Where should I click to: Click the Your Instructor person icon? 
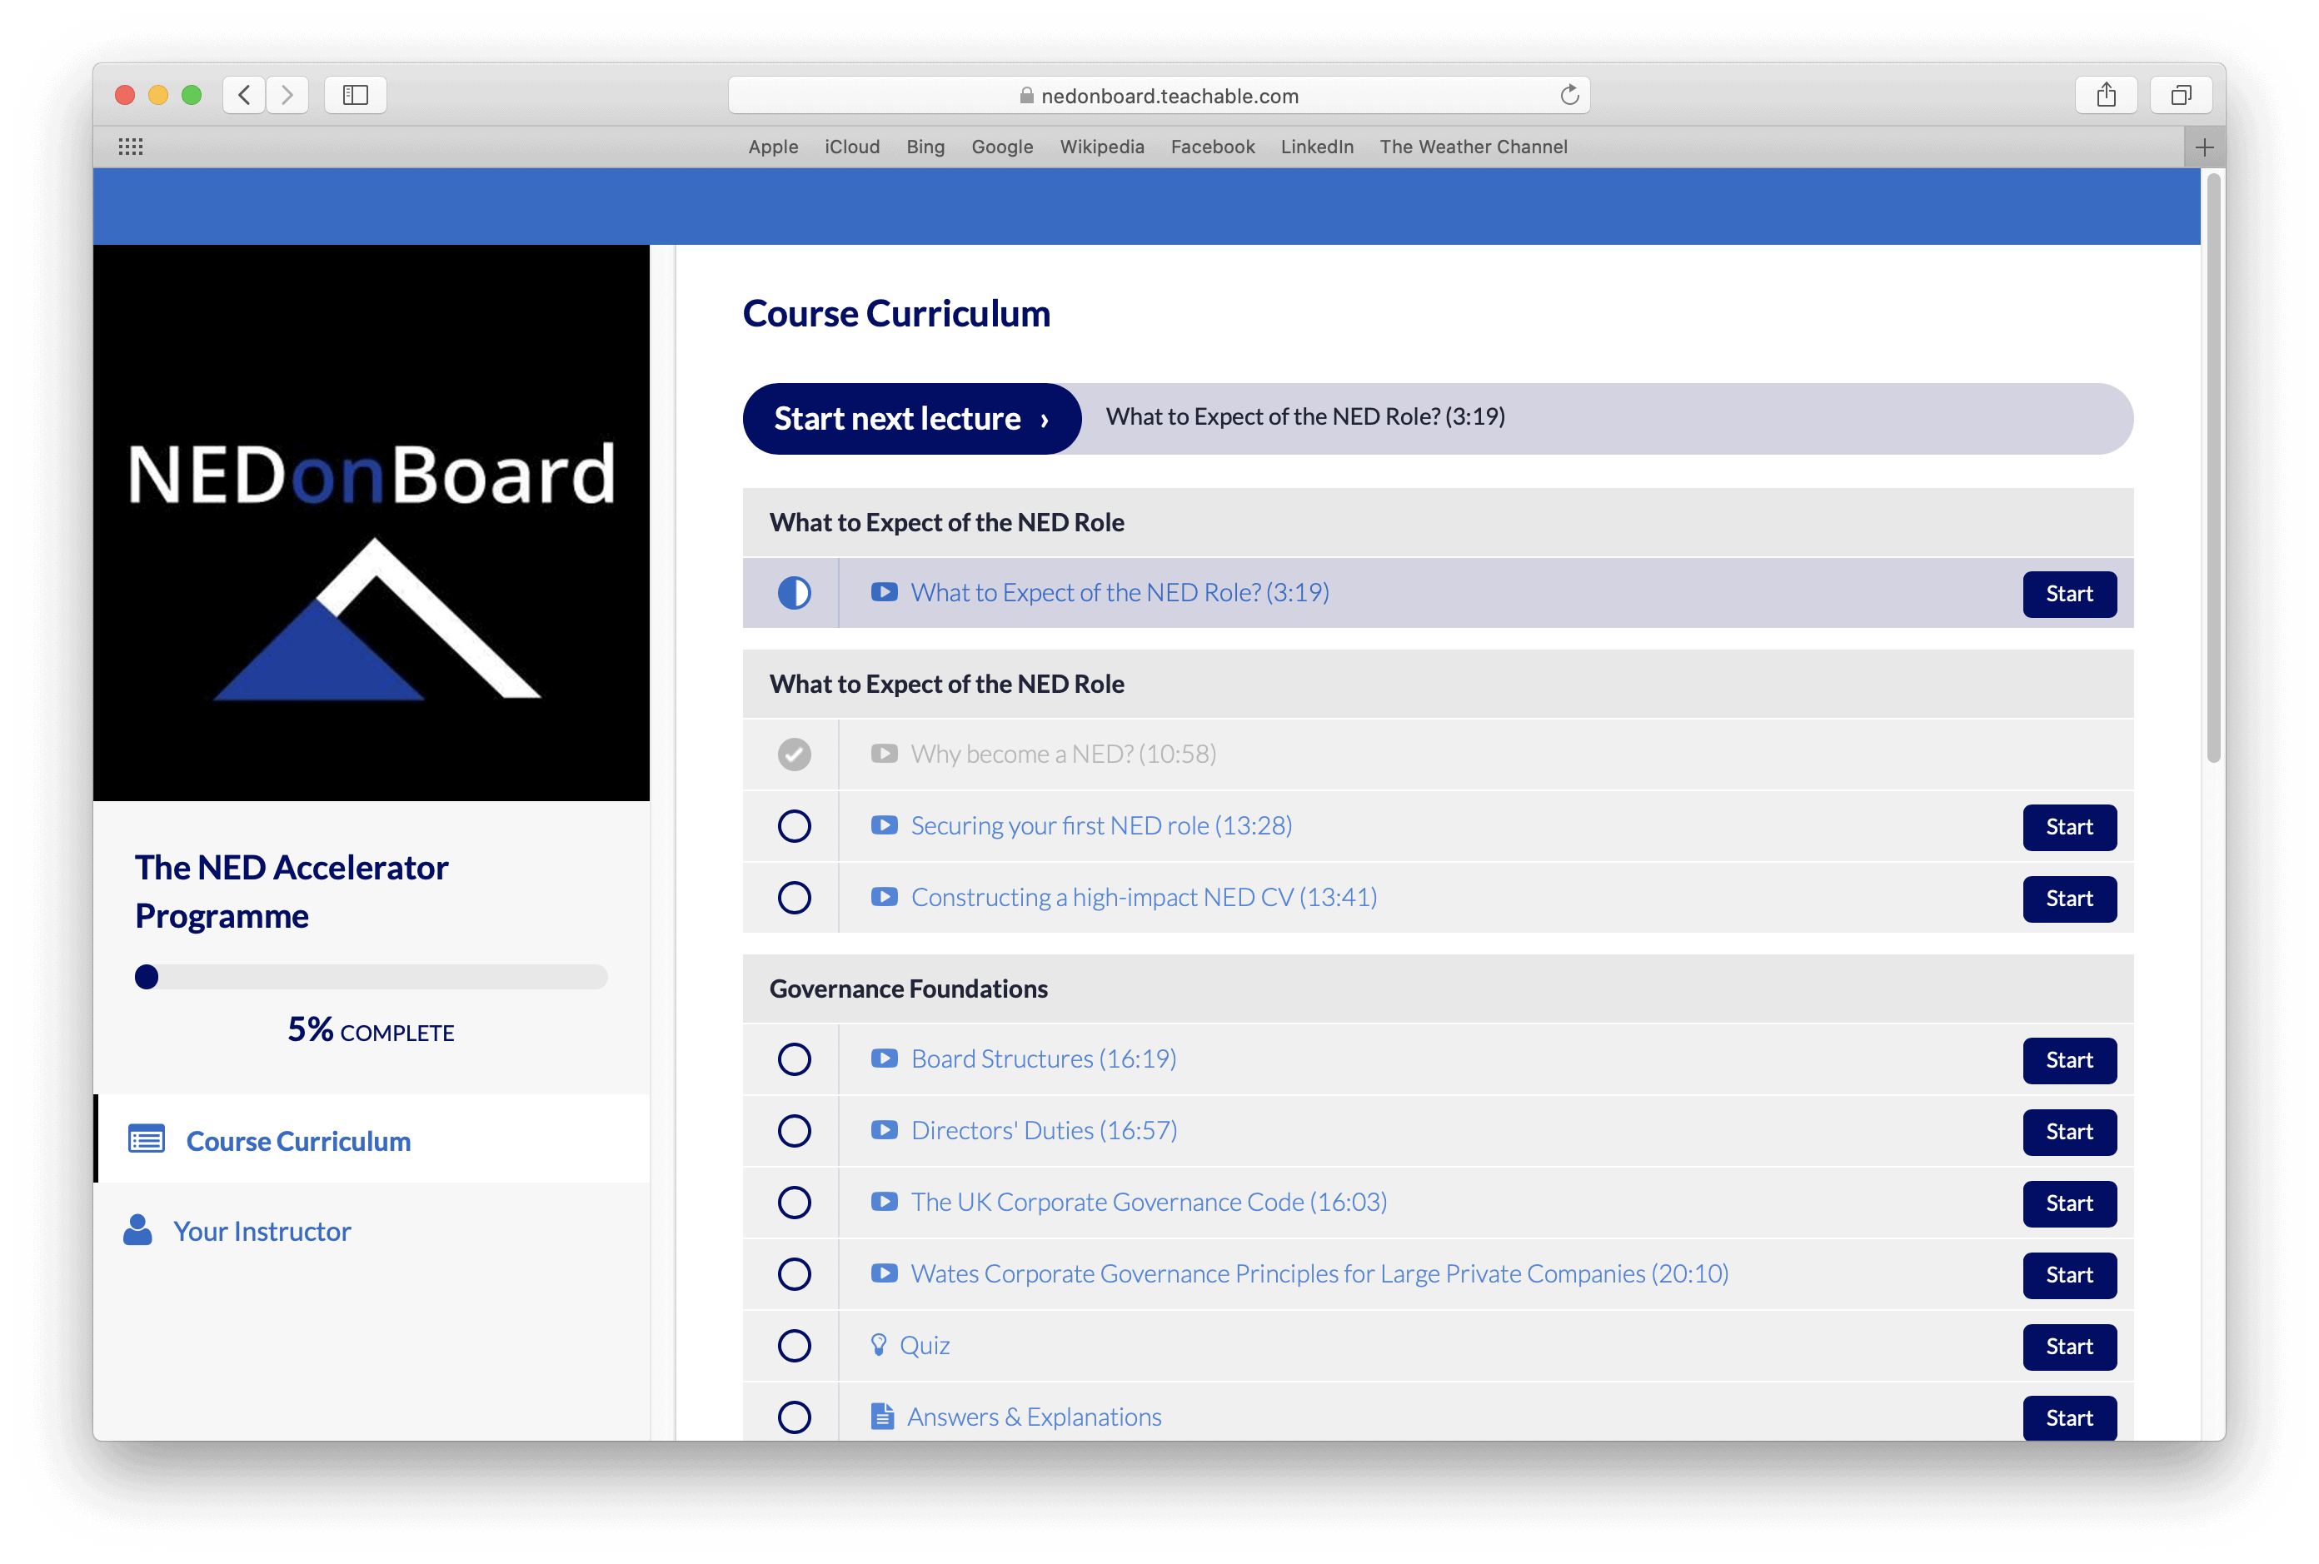click(137, 1230)
